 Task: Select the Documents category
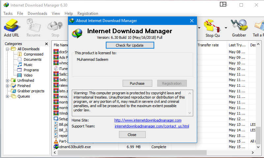[33, 59]
